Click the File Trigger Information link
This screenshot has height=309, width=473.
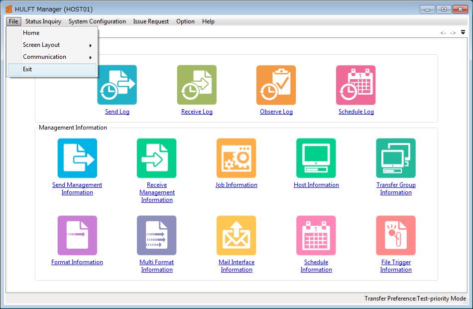click(x=396, y=266)
